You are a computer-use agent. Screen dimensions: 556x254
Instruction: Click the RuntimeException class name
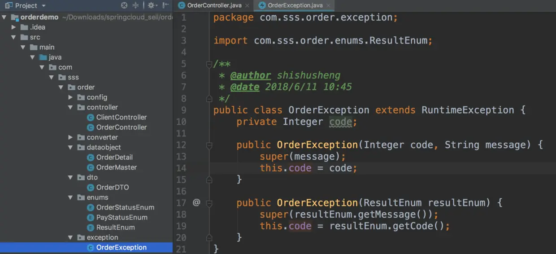tap(468, 110)
